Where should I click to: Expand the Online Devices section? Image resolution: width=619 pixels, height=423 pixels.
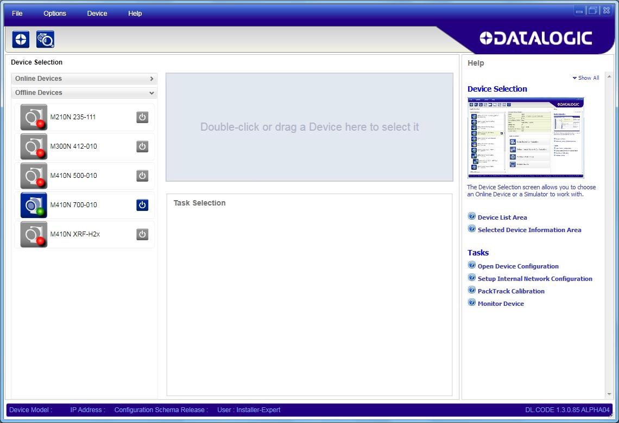[84, 79]
